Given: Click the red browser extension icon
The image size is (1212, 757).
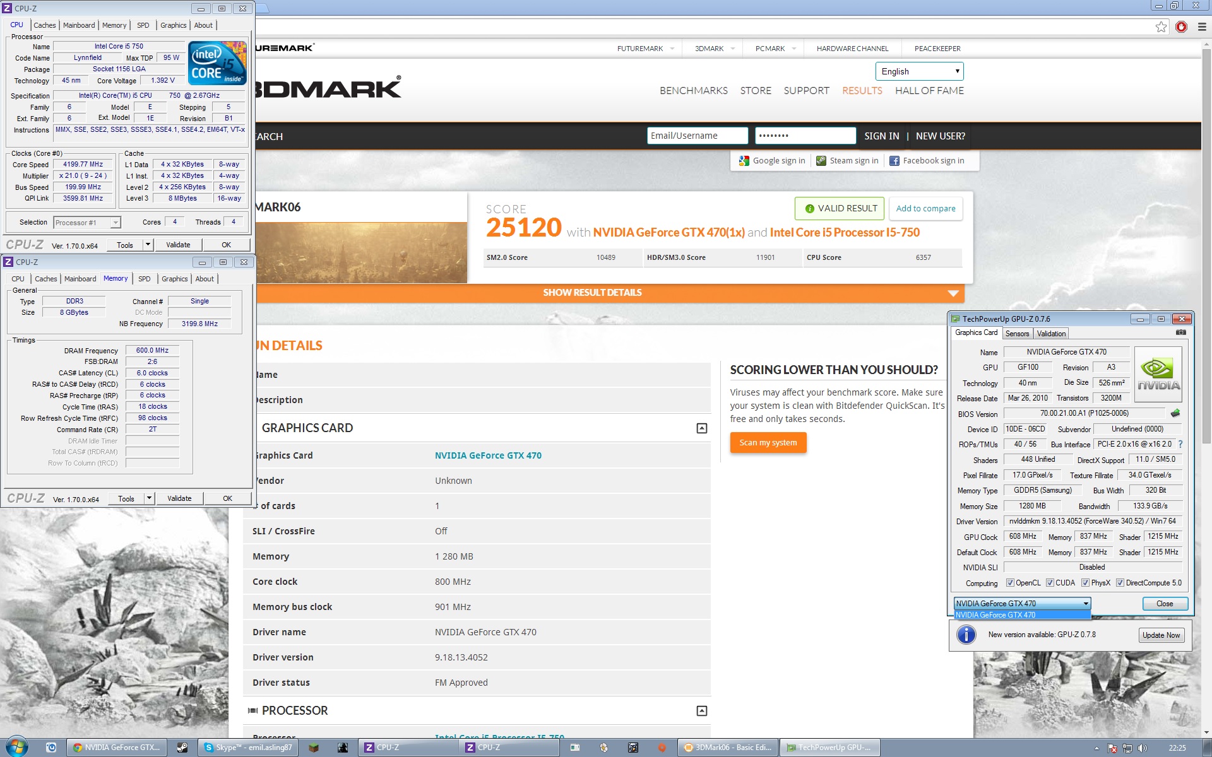Looking at the screenshot, I should click(1182, 26).
